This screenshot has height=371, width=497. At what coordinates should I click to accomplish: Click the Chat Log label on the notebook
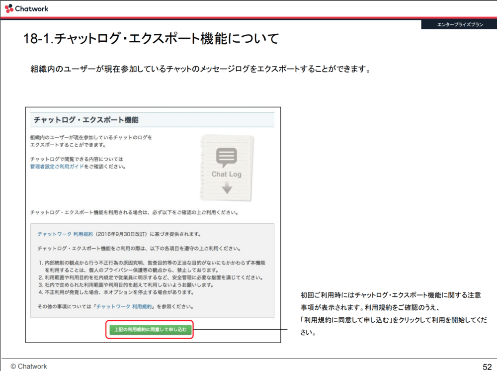(227, 174)
